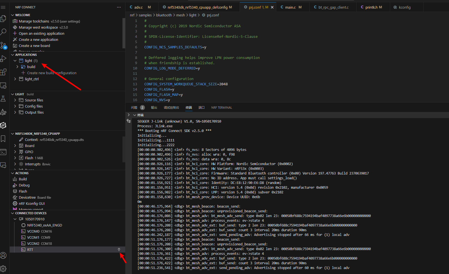Viewport: 449px width, 274px height.
Task: Collapse the light application tree node
Action: [x=15, y=61]
